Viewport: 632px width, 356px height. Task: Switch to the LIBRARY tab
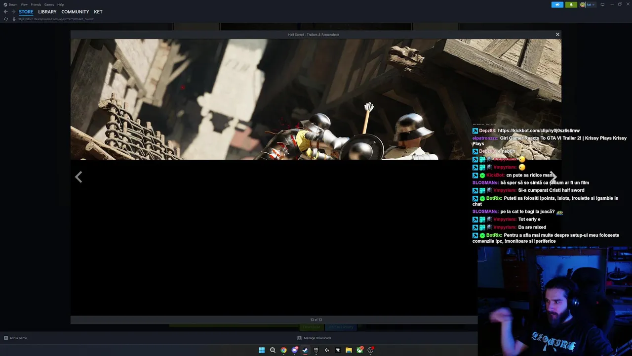47,12
